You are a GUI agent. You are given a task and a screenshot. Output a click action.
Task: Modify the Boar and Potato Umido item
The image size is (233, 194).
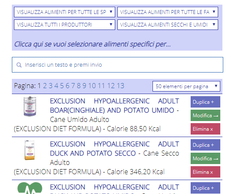tap(205, 116)
